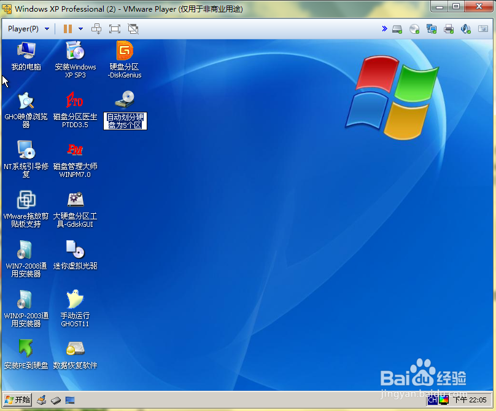Send Ctrl+Alt+Del to the virtual machine

pyautogui.click(x=96, y=29)
